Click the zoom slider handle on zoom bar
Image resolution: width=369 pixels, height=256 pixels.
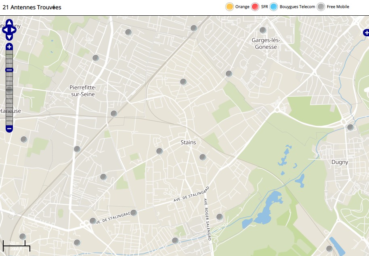click(9, 70)
